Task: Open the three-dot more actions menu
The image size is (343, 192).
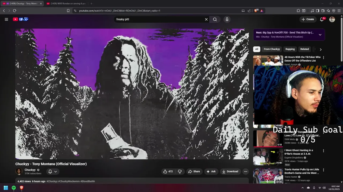Action: tap(245, 171)
